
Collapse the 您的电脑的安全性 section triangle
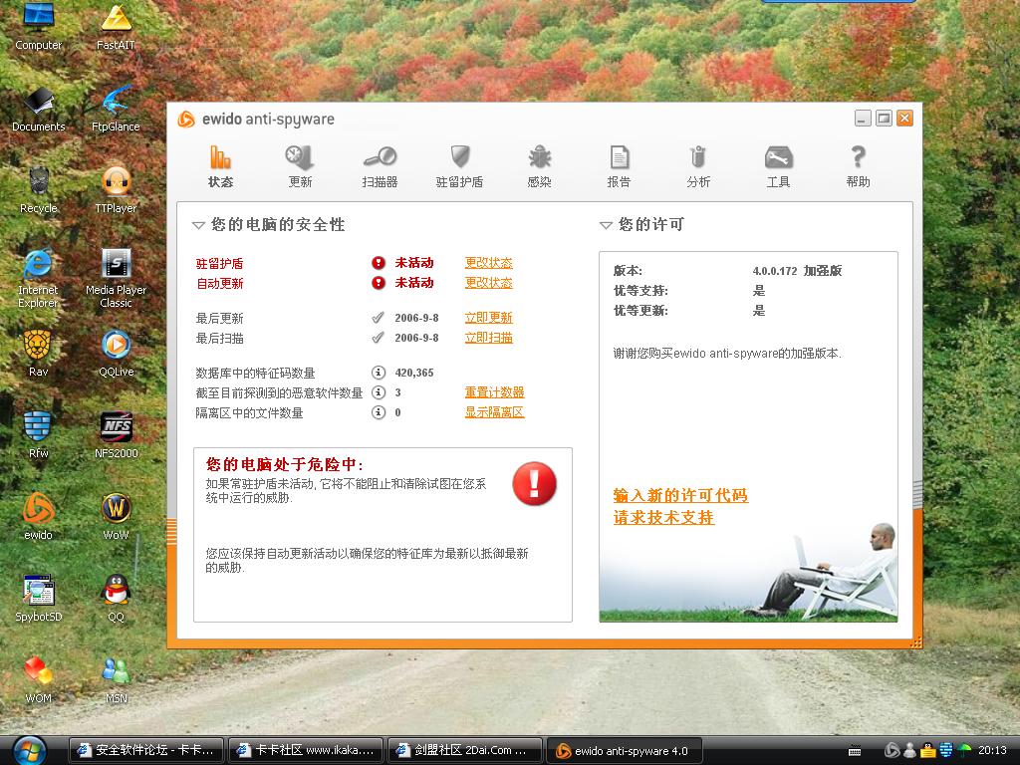coord(198,226)
